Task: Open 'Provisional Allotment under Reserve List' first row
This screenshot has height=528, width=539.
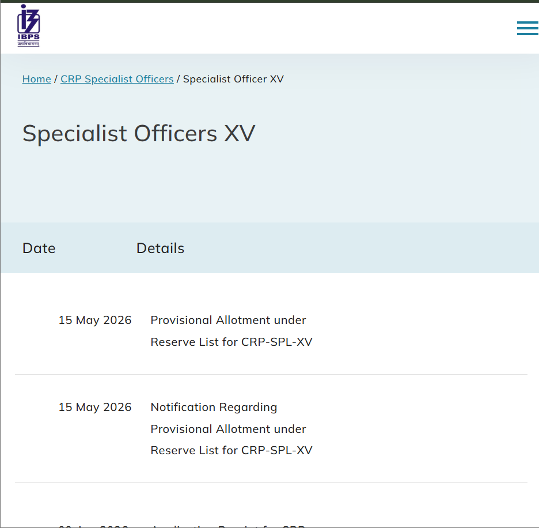Action: coord(231,331)
